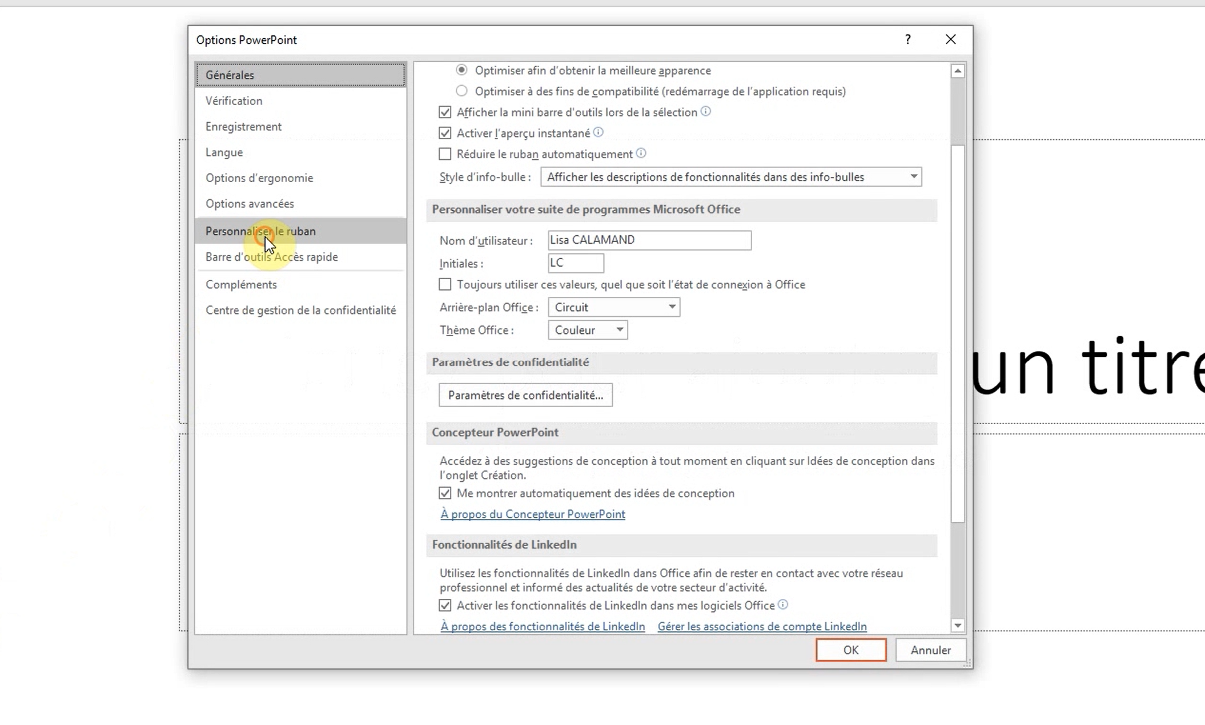Open the Vérification category
This screenshot has height=725, width=1205.
[x=300, y=100]
